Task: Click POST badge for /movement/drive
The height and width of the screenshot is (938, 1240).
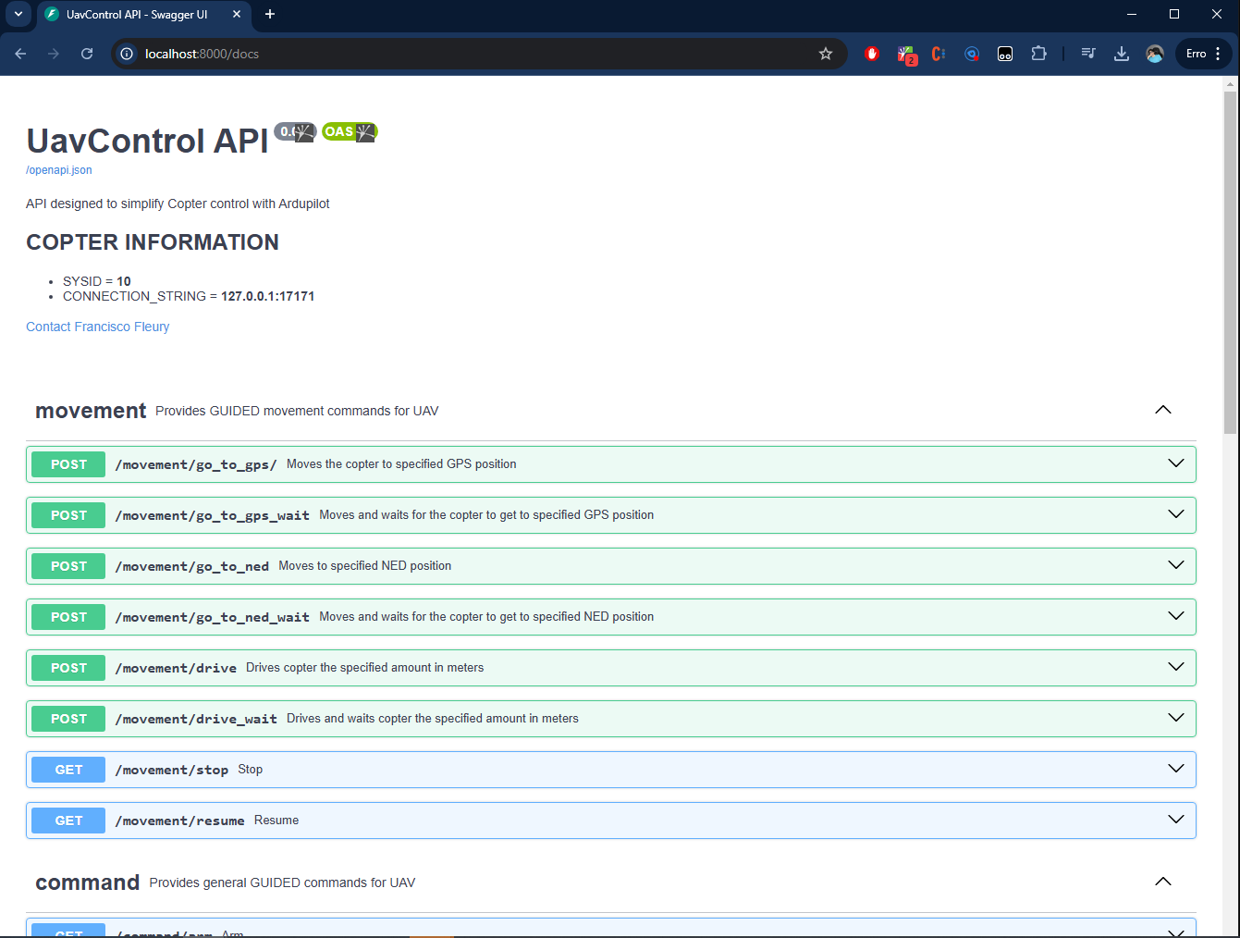Action: pos(68,668)
